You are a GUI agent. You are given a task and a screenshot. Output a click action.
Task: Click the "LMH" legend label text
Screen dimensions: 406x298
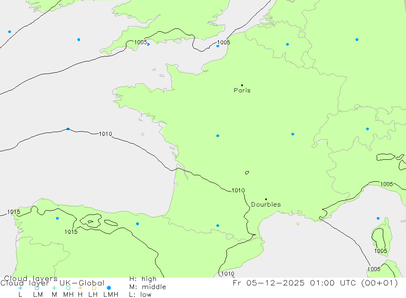click(x=111, y=295)
